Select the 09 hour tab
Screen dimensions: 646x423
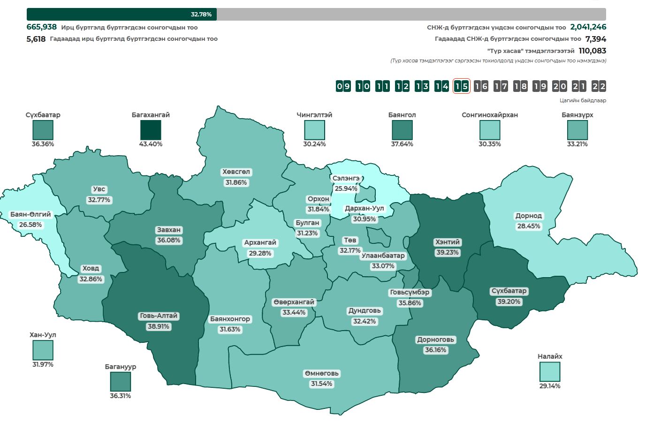343,86
